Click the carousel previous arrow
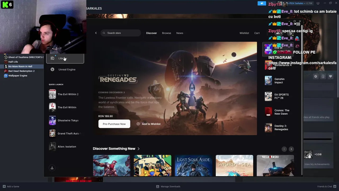The image size is (339, 191). (x=284, y=149)
